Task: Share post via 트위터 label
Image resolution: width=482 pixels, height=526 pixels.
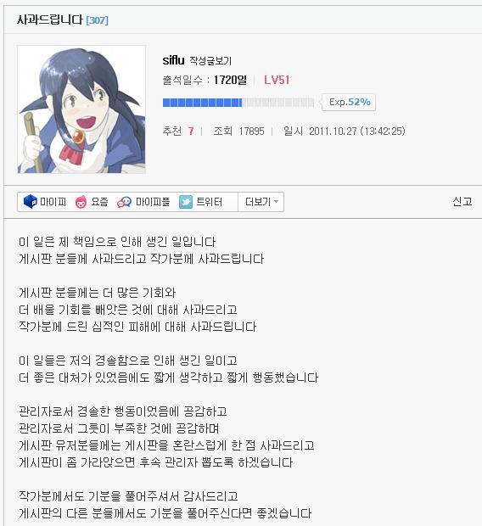Action: [x=209, y=202]
